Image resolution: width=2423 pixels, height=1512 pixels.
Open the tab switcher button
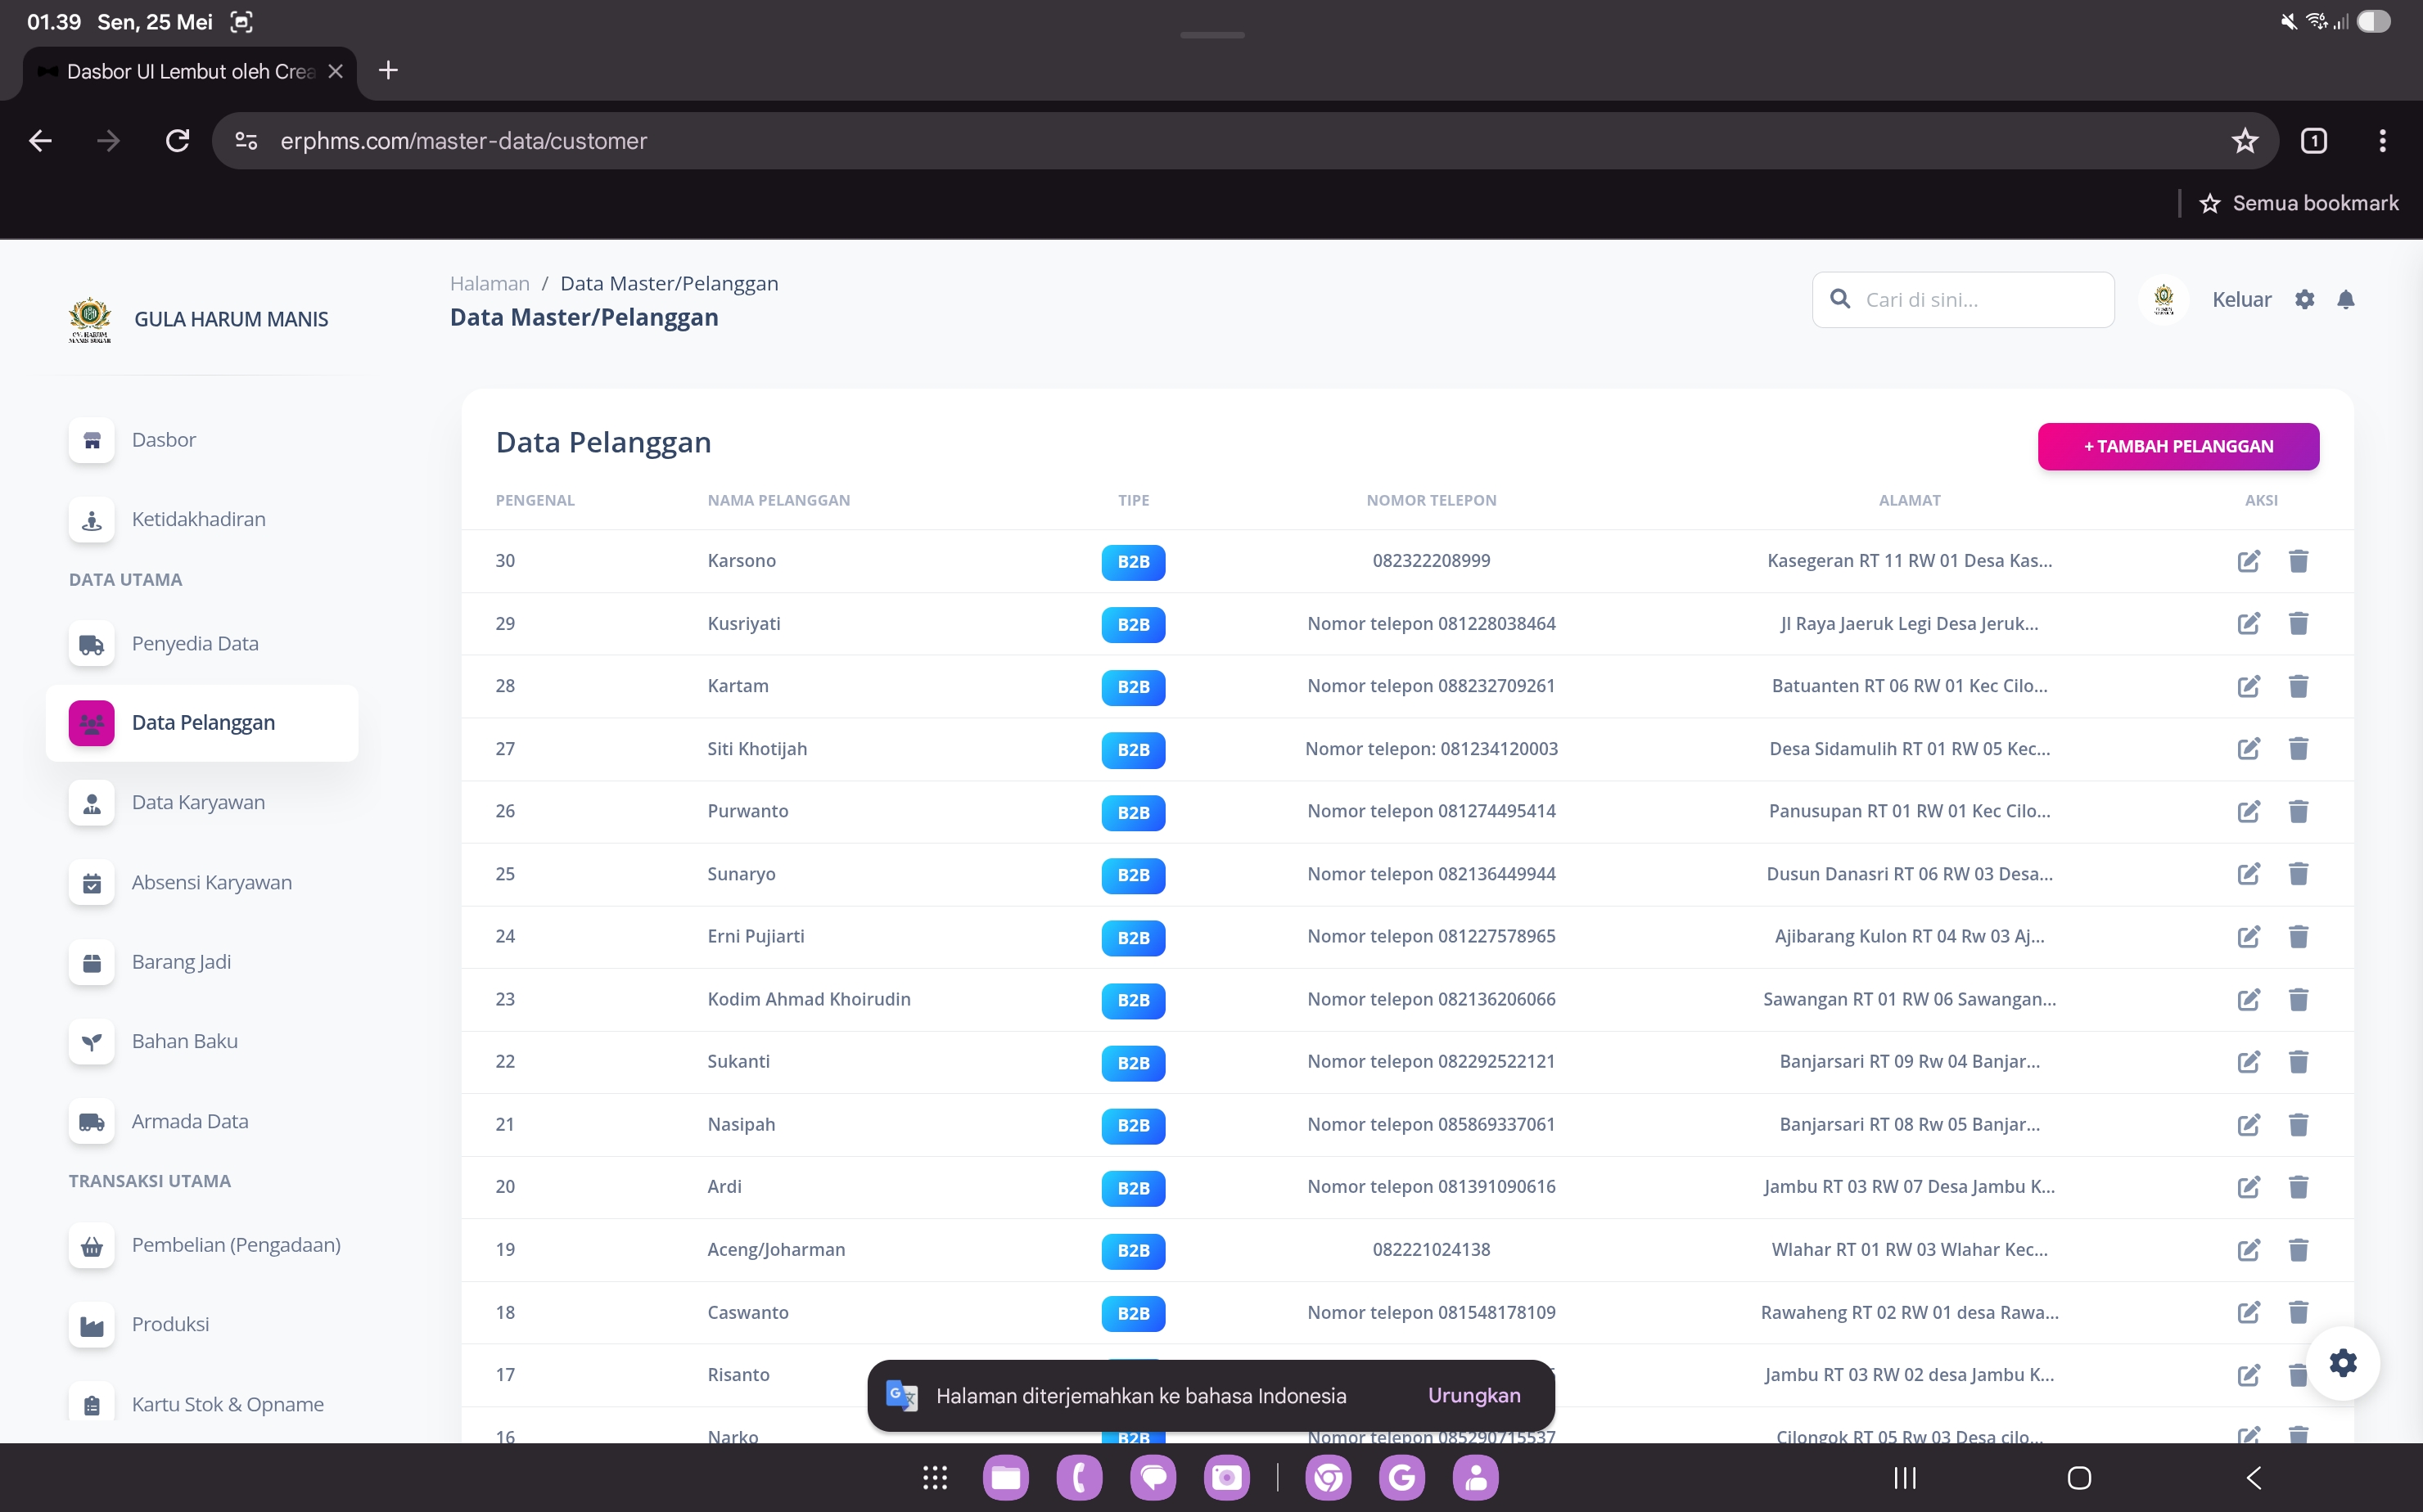click(2313, 141)
